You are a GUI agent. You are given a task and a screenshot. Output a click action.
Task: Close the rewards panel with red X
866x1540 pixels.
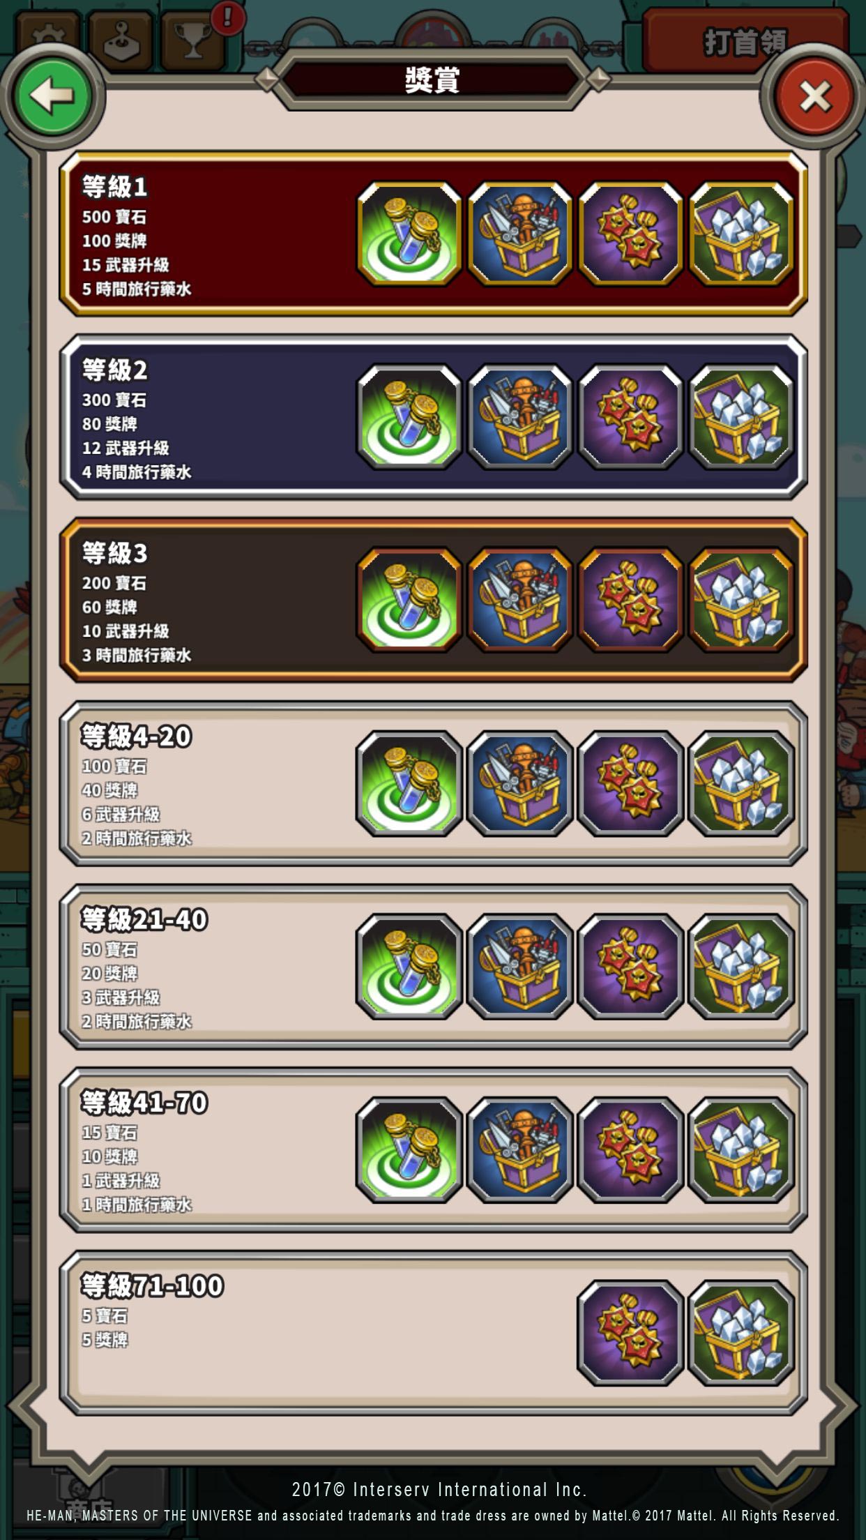(x=814, y=96)
